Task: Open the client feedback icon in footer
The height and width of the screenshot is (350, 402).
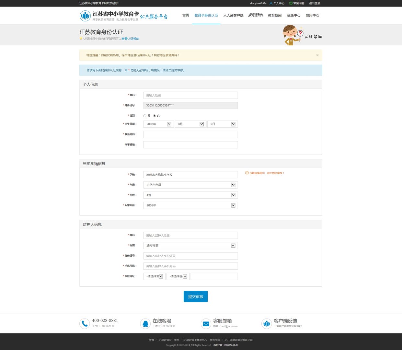Action: [x=266, y=323]
